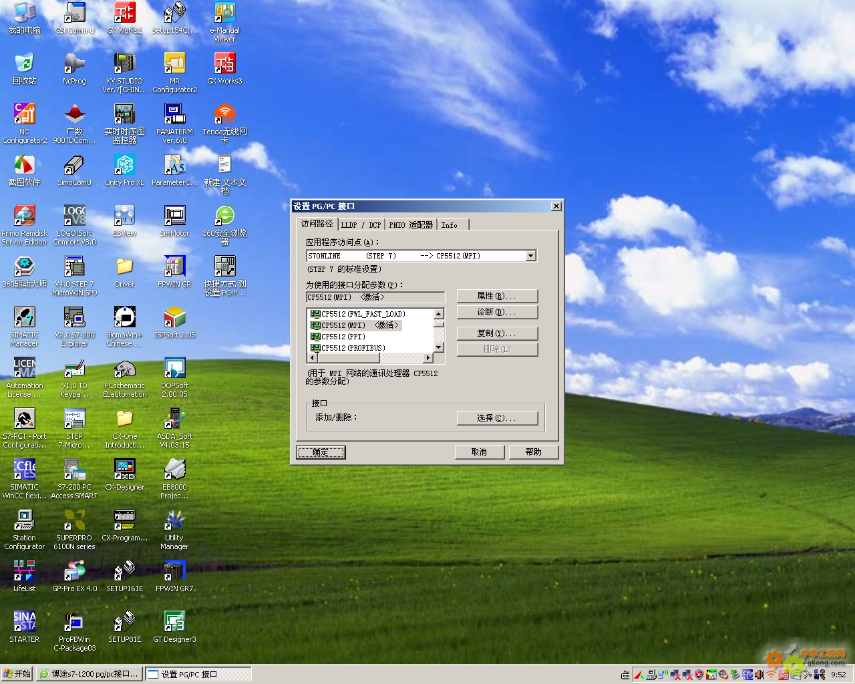This screenshot has width=855, height=684.
Task: Switch to the PNIO 适配器 tab
Action: coord(411,225)
